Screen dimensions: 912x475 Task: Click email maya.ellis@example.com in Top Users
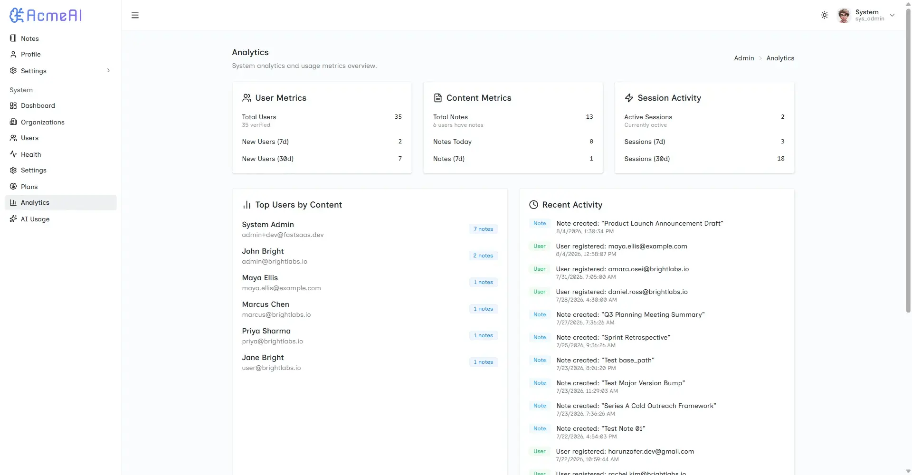click(x=281, y=288)
